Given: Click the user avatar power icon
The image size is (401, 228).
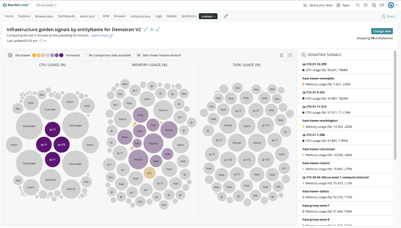Looking at the screenshot, I should click(x=391, y=5).
